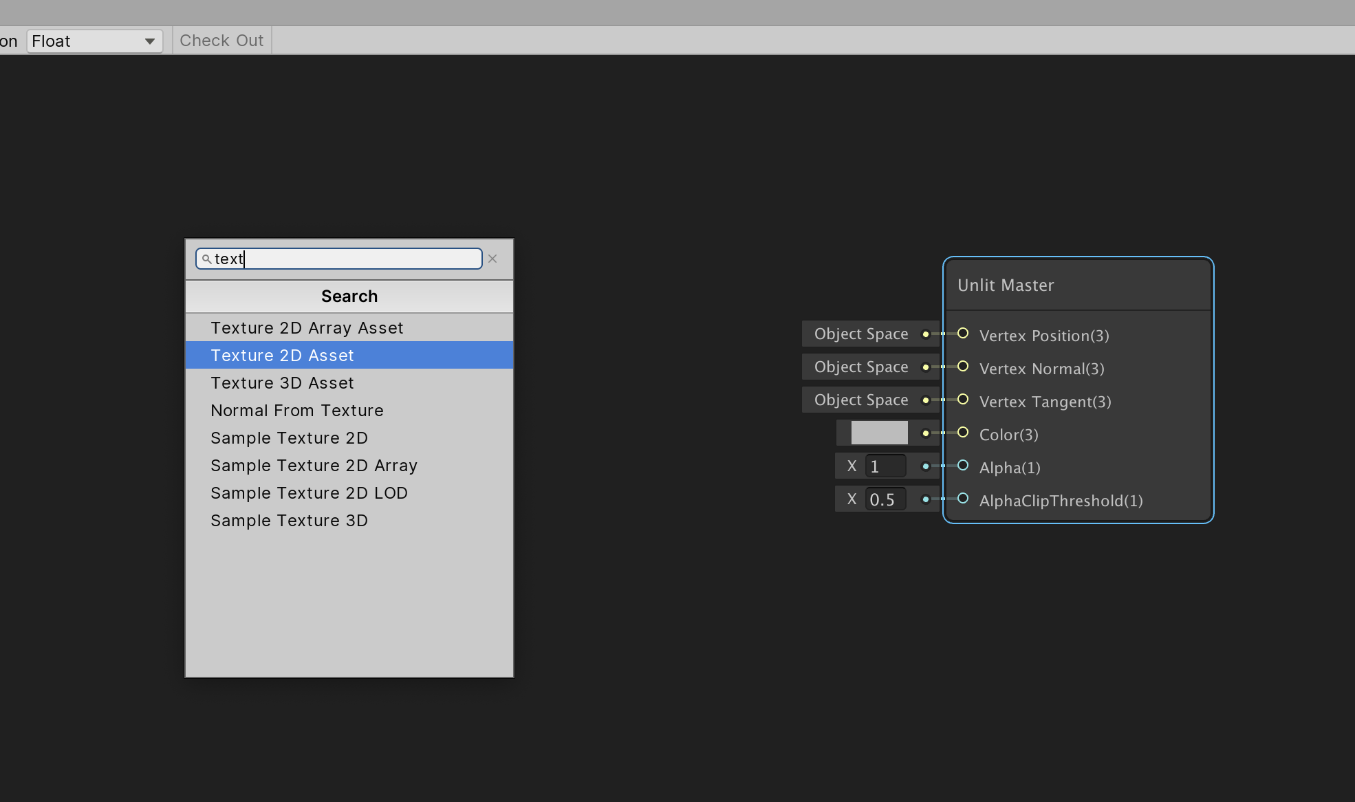The image size is (1355, 802).
Task: Open the Float precision dropdown
Action: point(94,41)
